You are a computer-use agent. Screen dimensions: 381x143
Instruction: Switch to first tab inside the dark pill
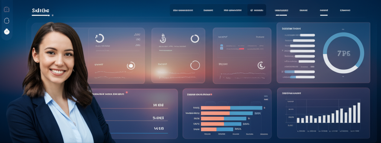click(183, 10)
